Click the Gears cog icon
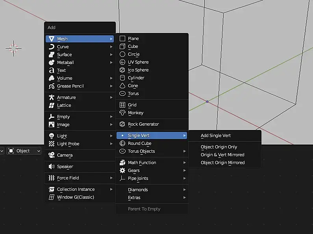The image size is (313, 234). 122,170
